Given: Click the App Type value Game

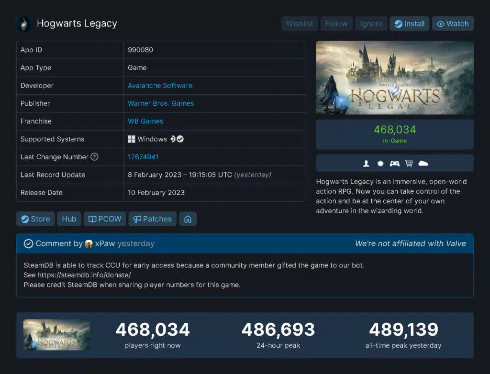Looking at the screenshot, I should pos(137,68).
